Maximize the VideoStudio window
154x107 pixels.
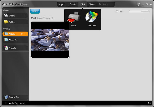pyautogui.click(x=147, y=4)
